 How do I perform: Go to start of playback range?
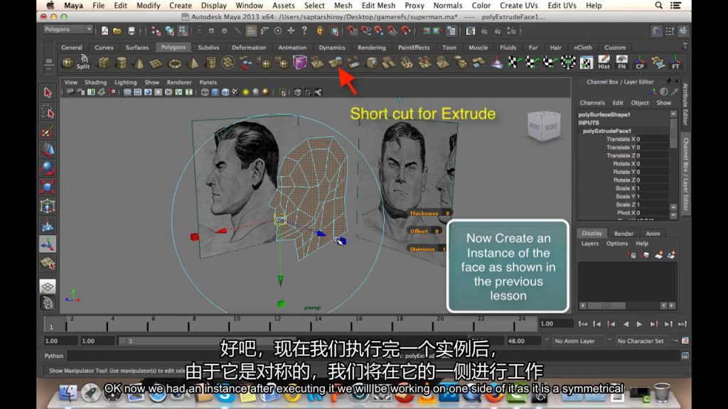click(583, 324)
